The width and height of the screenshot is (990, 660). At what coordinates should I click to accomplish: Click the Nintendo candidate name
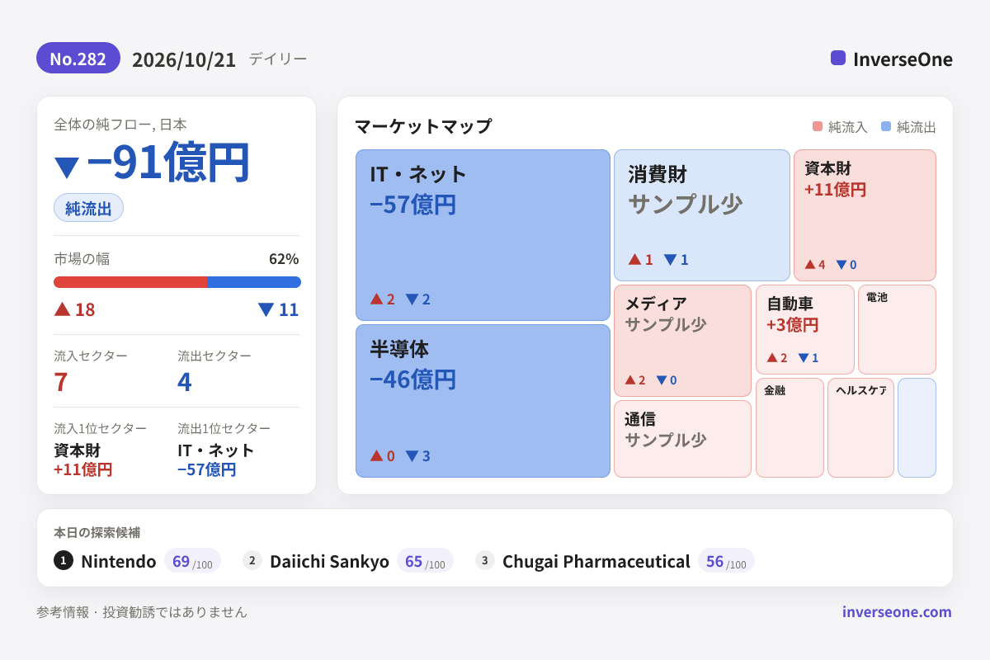[119, 561]
